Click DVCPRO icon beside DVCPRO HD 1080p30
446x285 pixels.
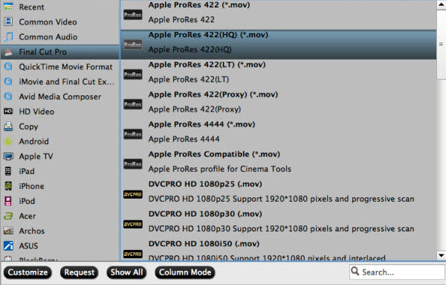(x=133, y=225)
